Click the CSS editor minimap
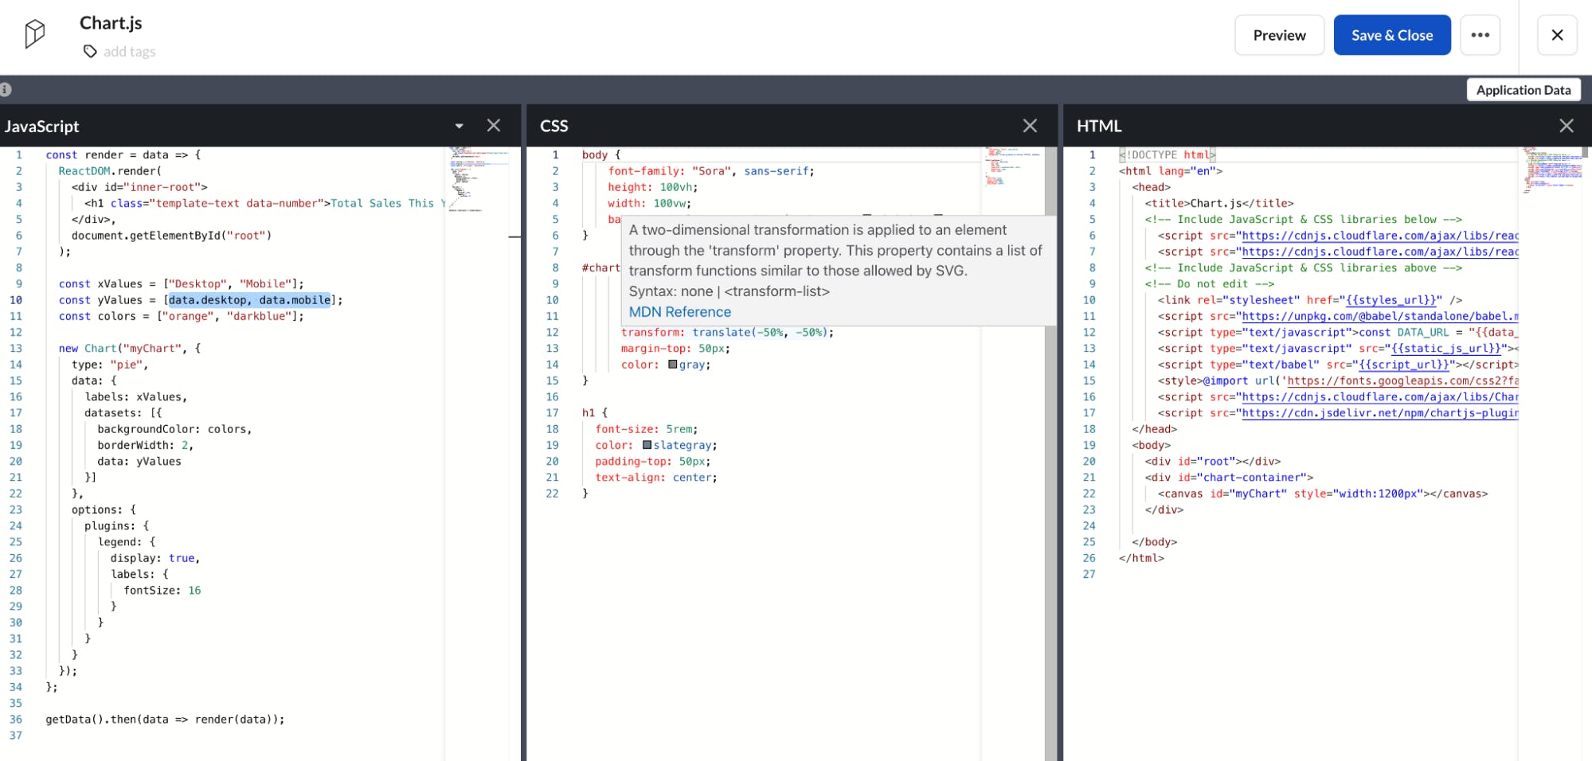This screenshot has width=1592, height=761. pos(1013,167)
